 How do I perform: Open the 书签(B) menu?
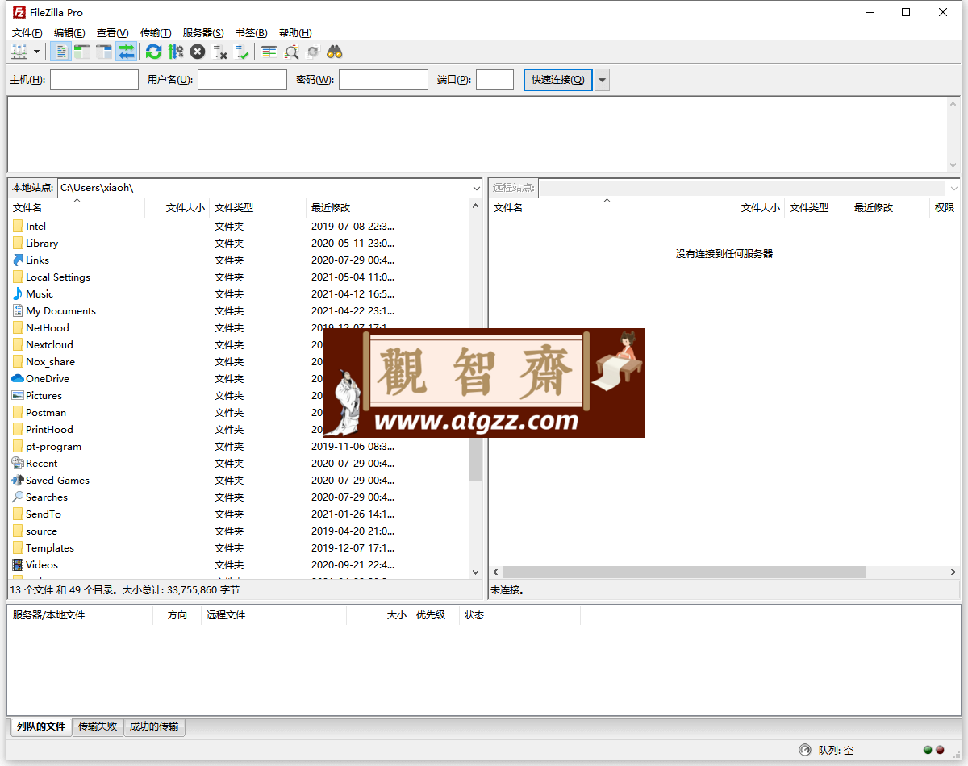click(251, 33)
